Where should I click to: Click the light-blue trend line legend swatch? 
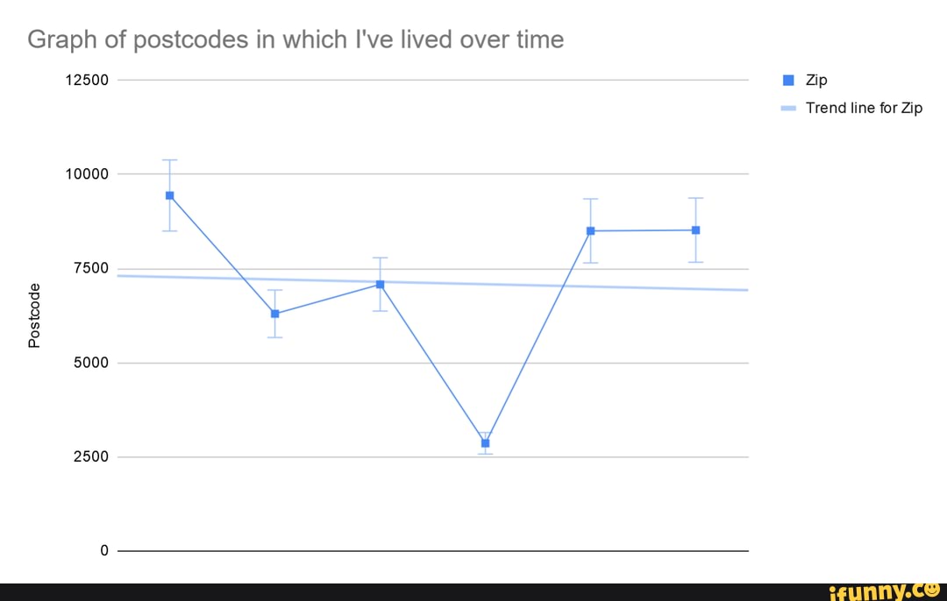coord(788,109)
